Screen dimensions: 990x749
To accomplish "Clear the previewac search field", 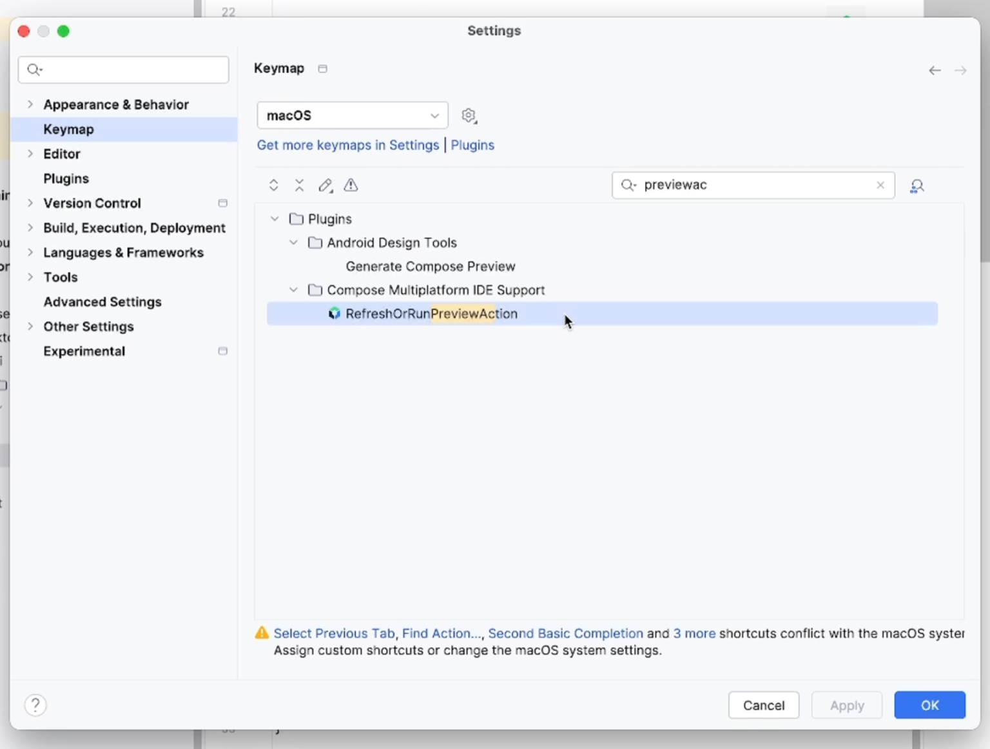I will click(x=880, y=185).
